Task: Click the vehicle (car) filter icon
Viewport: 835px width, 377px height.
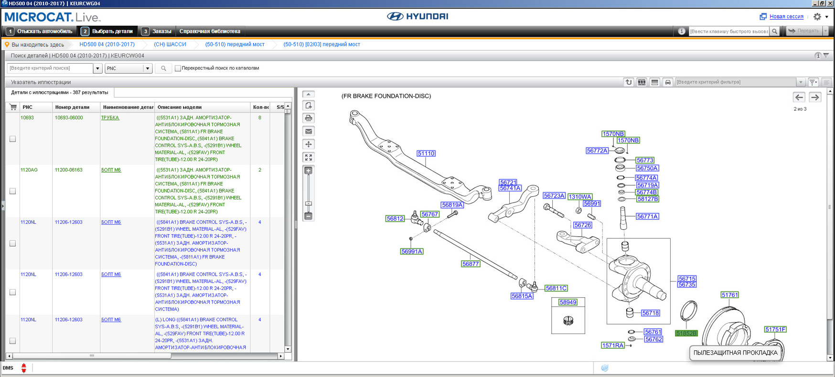Action: (x=668, y=82)
